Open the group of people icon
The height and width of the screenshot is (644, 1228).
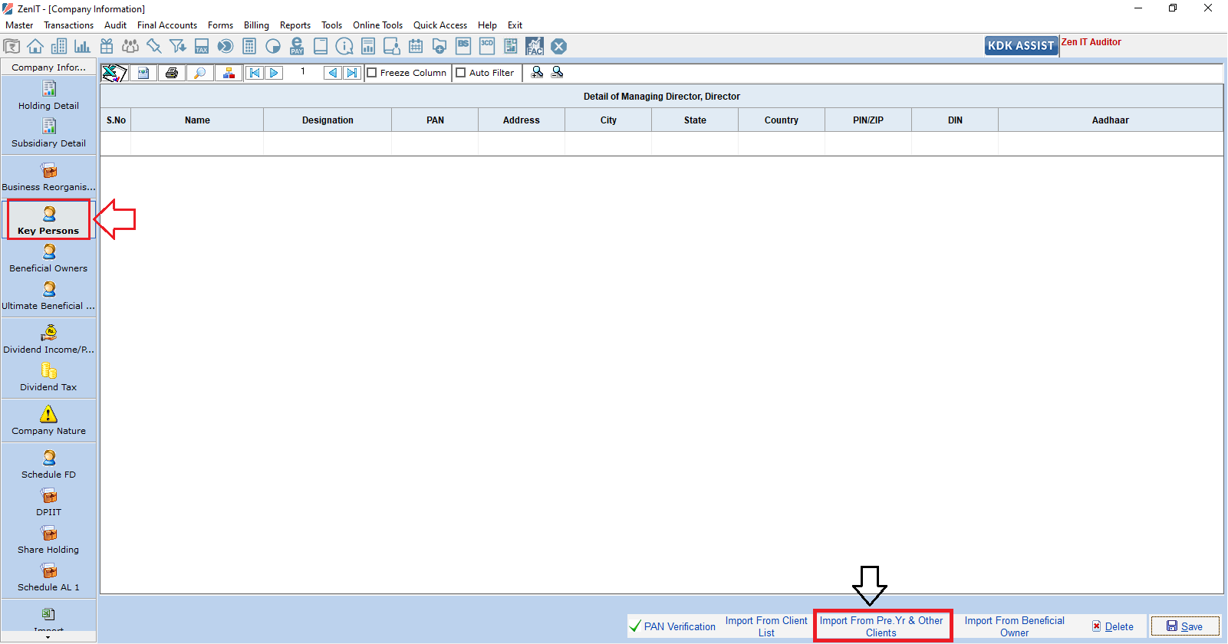coord(130,46)
